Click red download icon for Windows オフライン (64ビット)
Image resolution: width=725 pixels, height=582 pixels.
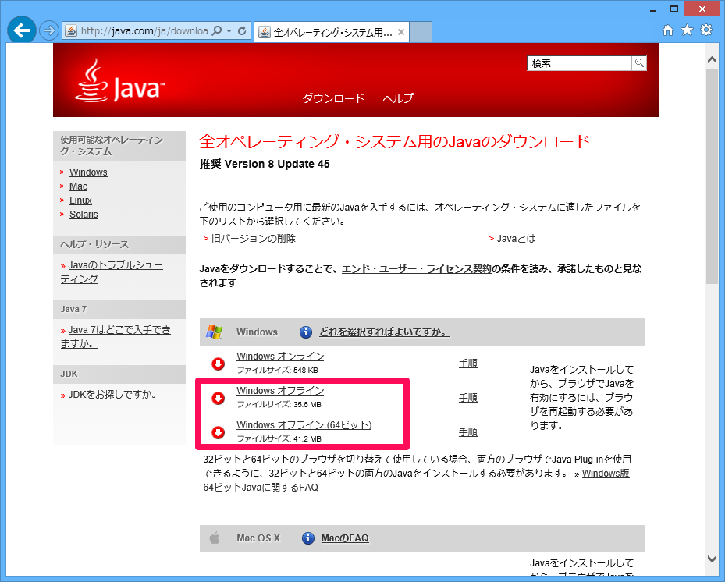point(219,432)
